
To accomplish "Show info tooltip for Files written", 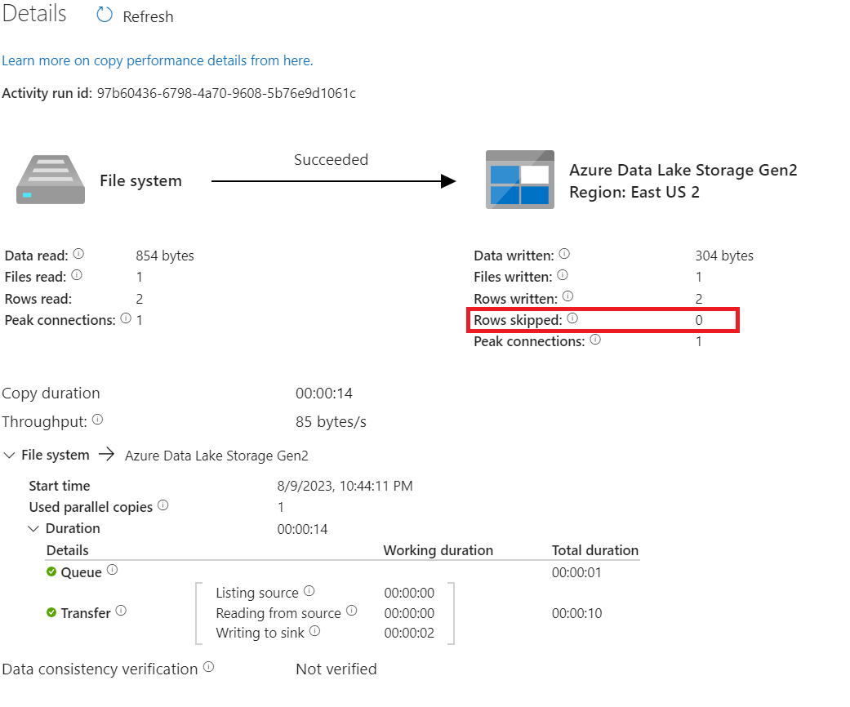I will click(563, 275).
